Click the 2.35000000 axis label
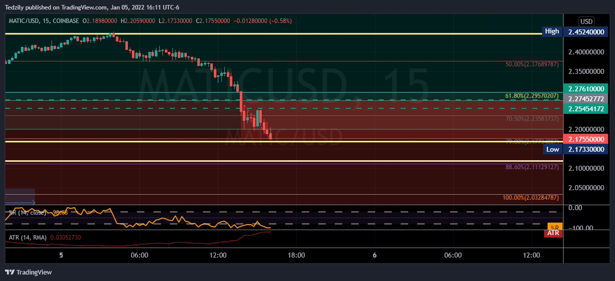This screenshot has height=281, width=615. coord(586,71)
